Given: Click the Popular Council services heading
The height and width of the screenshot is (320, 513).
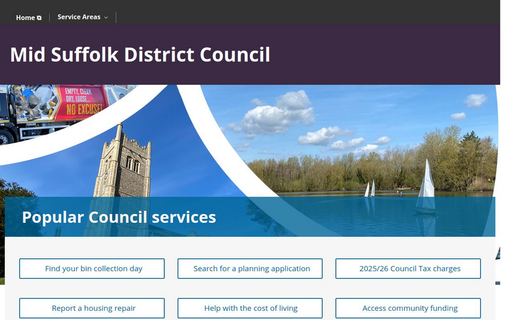Looking at the screenshot, I should [119, 217].
